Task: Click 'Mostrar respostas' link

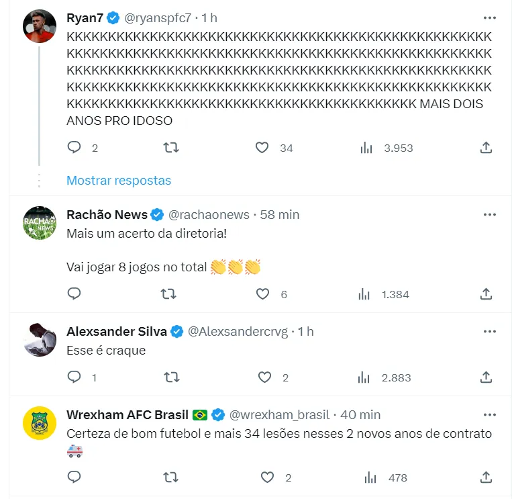Action: pos(119,180)
